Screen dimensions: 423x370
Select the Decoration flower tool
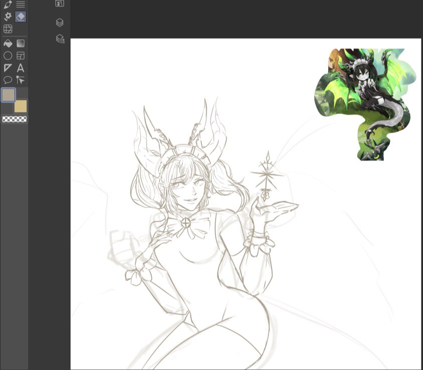point(8,17)
